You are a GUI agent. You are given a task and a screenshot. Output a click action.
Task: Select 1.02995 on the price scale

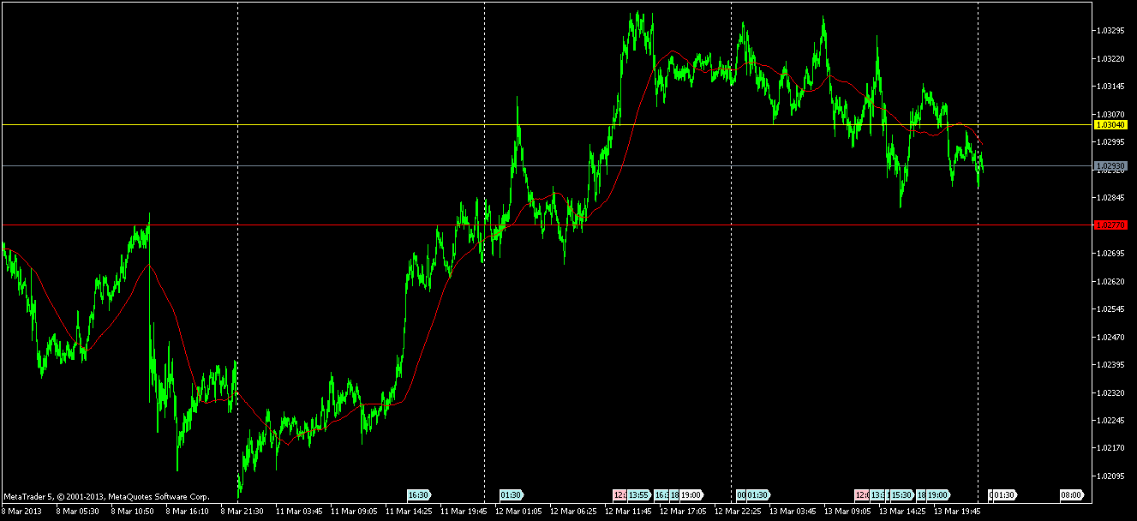pos(1110,142)
